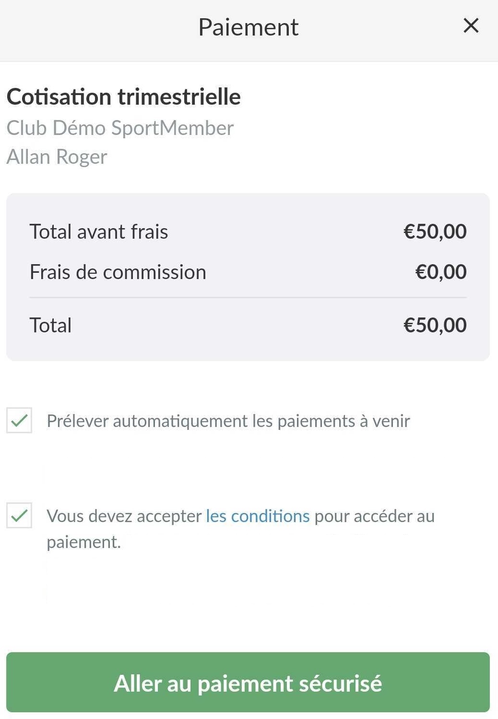Screen dimensions: 498x719
Task: Click the "Frais de commission" label
Action: (118, 272)
